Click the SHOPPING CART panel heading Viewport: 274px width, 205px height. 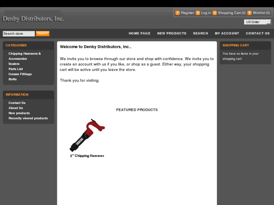pos(236,46)
